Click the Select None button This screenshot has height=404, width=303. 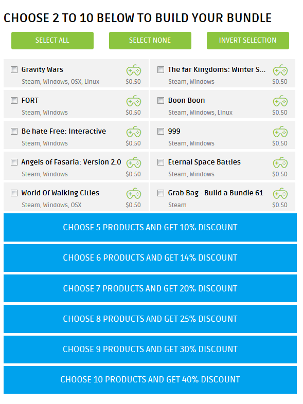tap(150, 41)
